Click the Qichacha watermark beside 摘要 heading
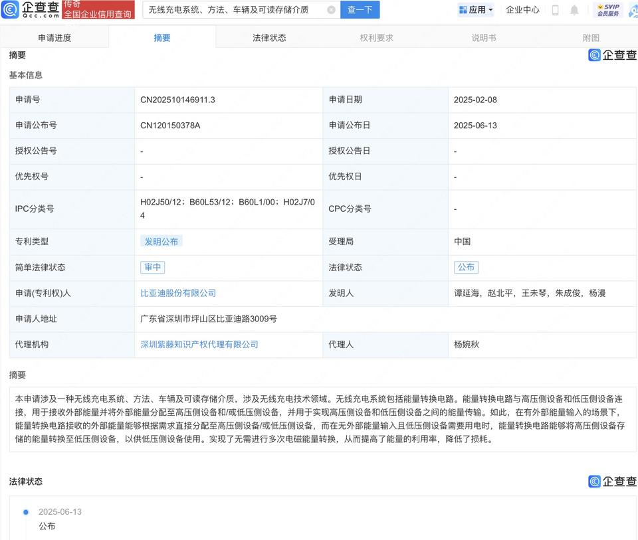 coord(612,55)
